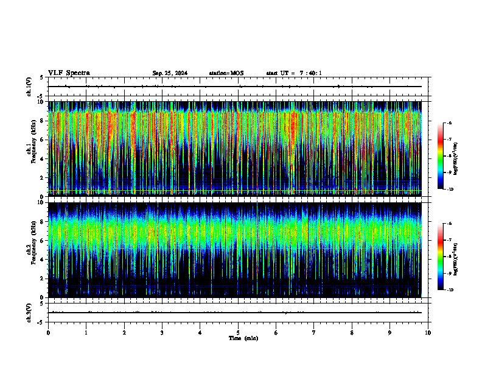Viewport: 482px width, 373px height.
Task: Click the "start UT = 7:40: 1" label
Action: (294, 73)
